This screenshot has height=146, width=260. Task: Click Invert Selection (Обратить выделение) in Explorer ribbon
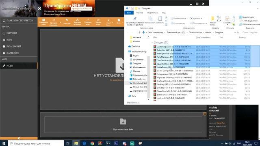(249, 24)
